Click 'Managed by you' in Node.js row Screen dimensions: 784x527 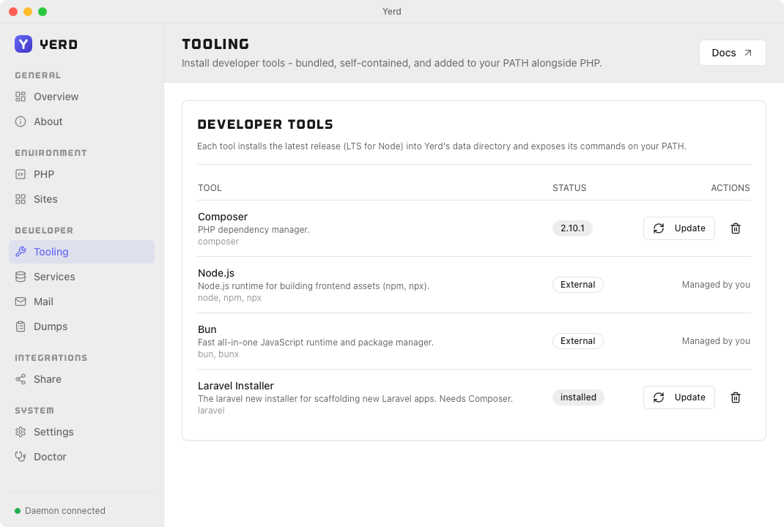coord(716,285)
